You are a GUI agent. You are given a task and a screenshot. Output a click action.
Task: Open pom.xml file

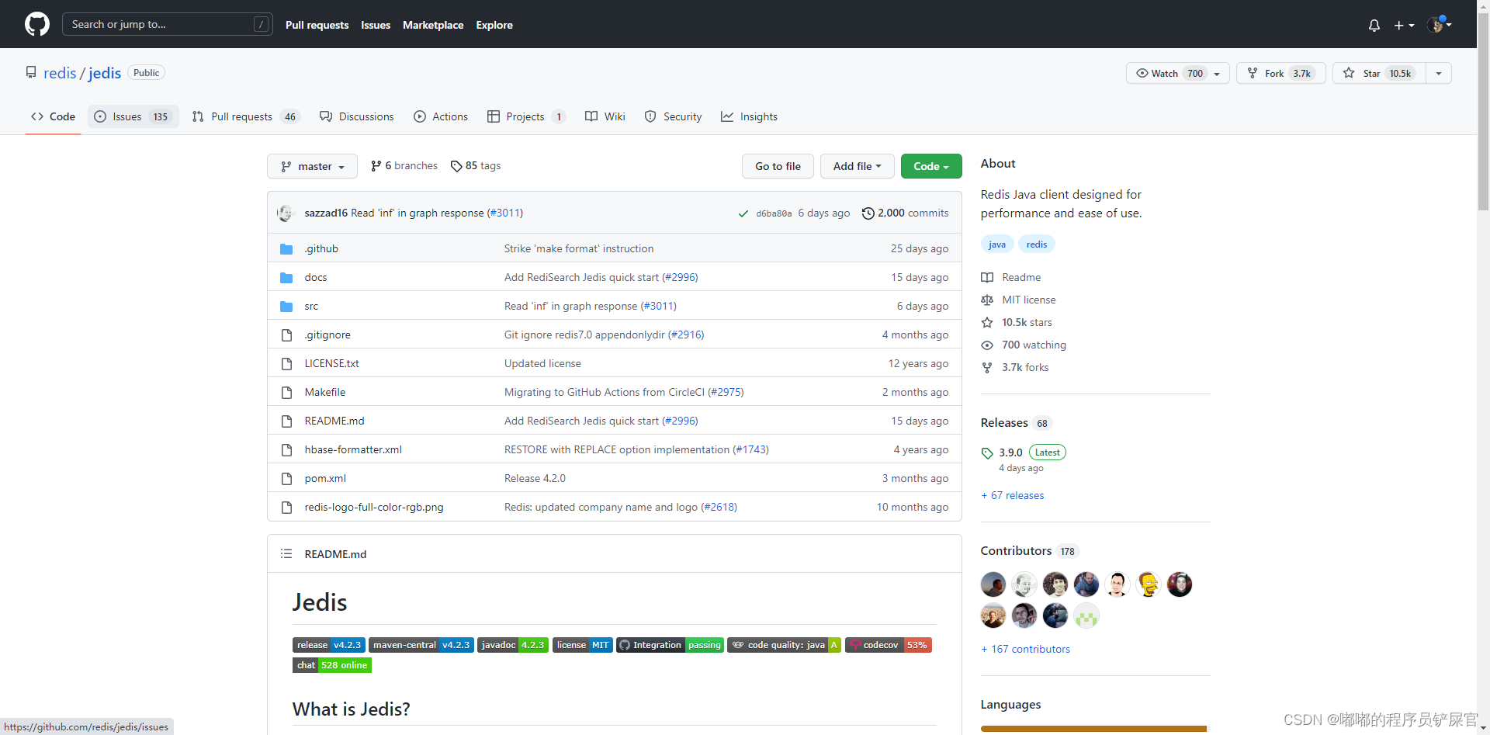pyautogui.click(x=325, y=478)
